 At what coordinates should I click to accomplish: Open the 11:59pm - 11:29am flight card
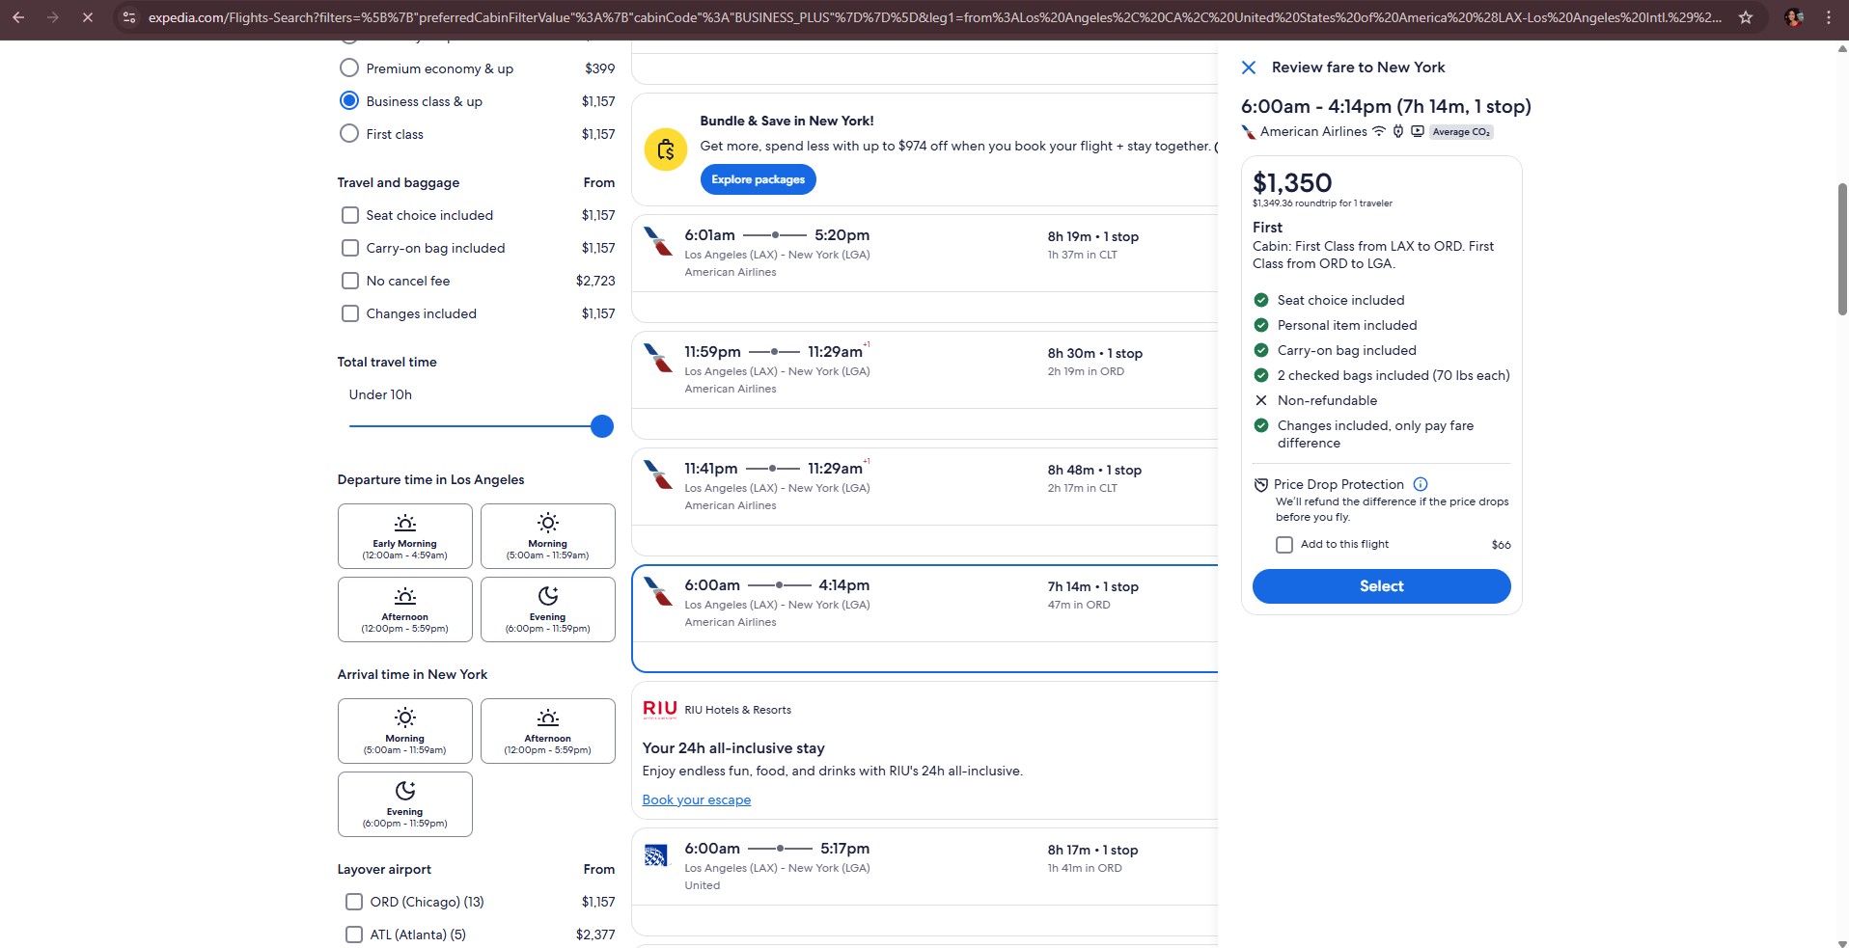tap(924, 385)
